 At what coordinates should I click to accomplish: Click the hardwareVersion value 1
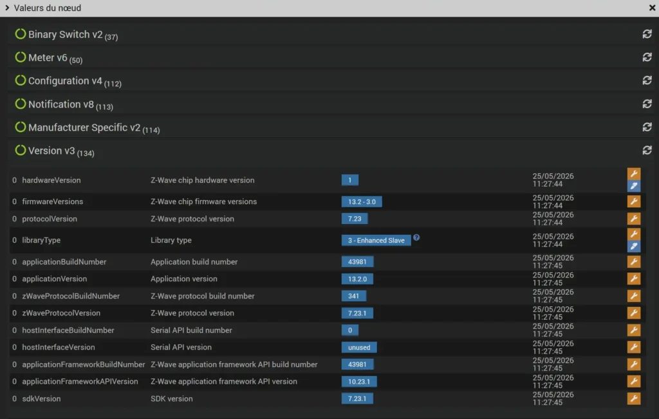click(349, 180)
